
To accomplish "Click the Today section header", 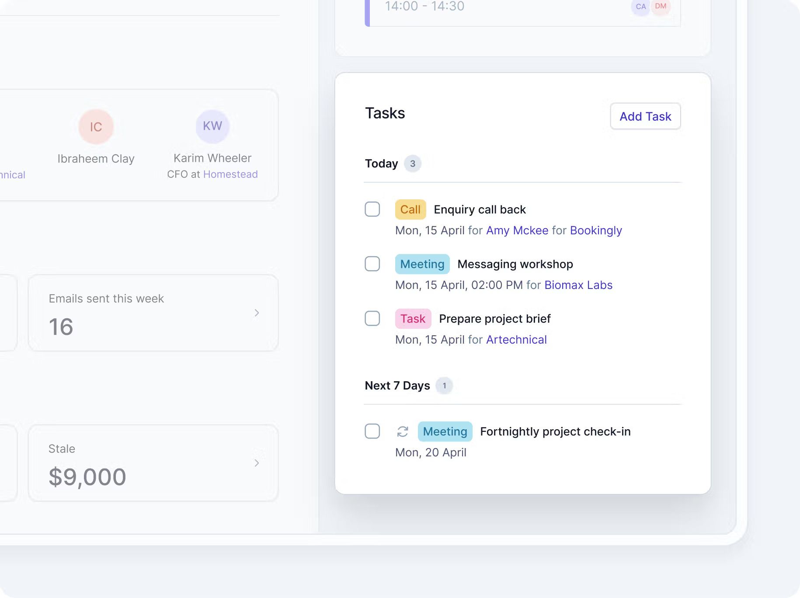I will tap(381, 163).
